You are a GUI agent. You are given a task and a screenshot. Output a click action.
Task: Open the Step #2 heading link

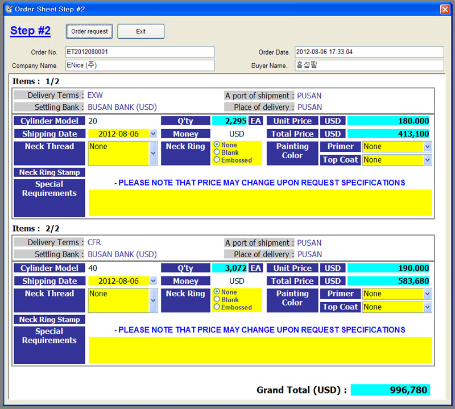point(31,31)
